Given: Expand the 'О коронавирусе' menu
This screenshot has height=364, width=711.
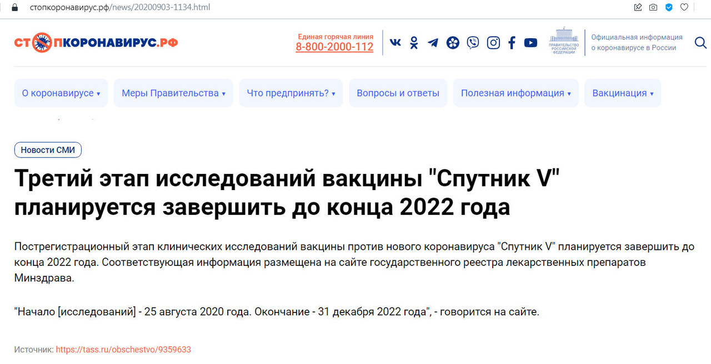Looking at the screenshot, I should tap(61, 93).
